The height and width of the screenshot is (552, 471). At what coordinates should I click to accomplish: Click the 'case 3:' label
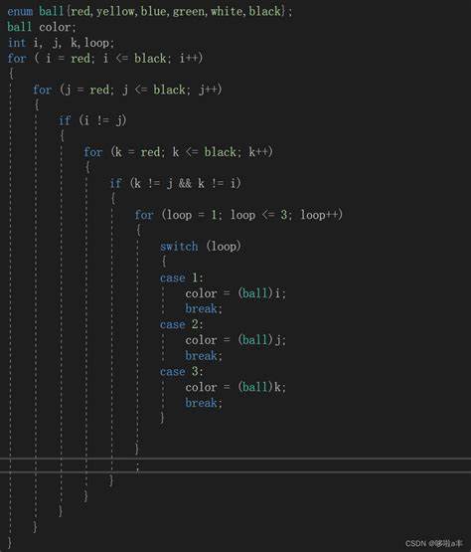pyautogui.click(x=182, y=371)
